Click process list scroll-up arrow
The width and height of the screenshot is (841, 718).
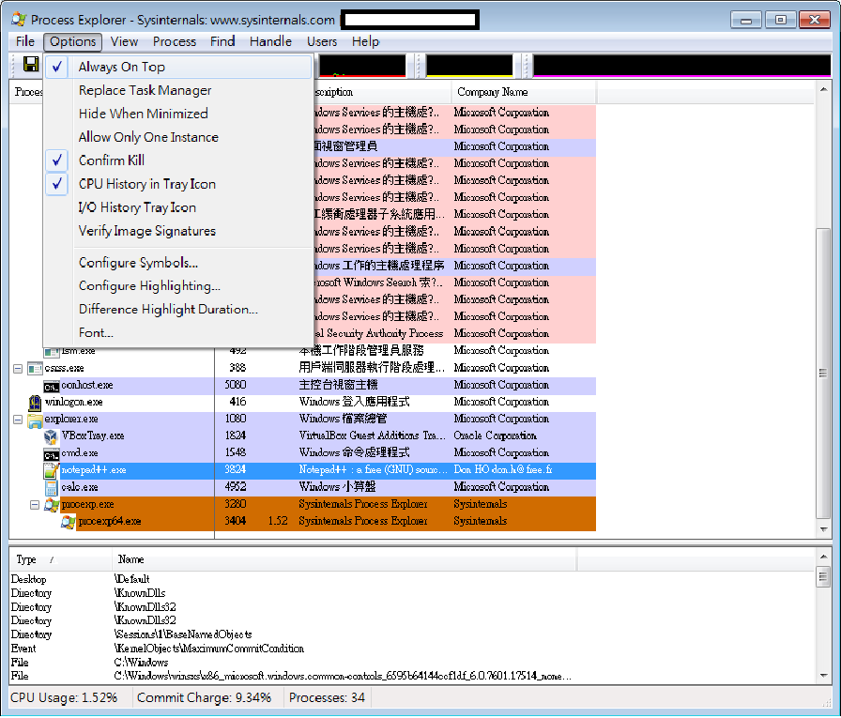click(824, 89)
